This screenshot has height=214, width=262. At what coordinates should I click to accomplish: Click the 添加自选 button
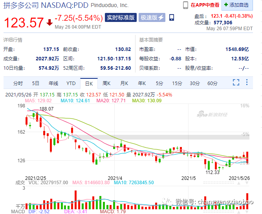pos(237,5)
